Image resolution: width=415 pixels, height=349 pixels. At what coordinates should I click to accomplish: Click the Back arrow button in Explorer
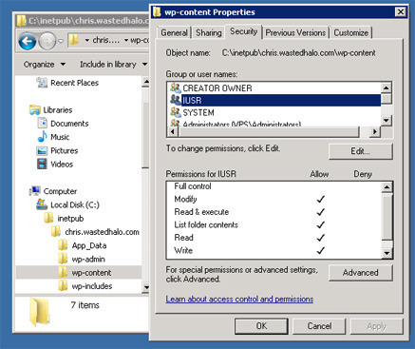pyautogui.click(x=28, y=41)
